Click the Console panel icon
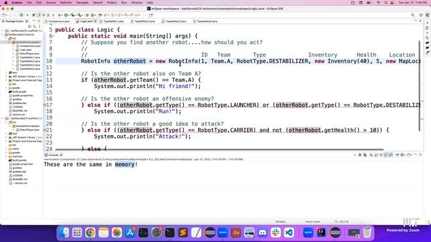The width and height of the screenshot is (431, 242). [46, 155]
